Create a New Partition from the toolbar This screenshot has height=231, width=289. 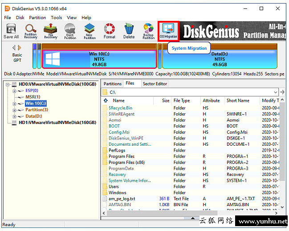coord(90,31)
